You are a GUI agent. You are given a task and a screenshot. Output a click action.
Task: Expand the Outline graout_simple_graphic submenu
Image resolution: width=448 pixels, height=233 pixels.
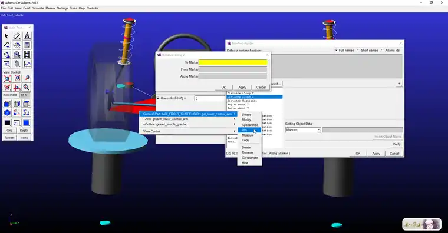click(188, 124)
